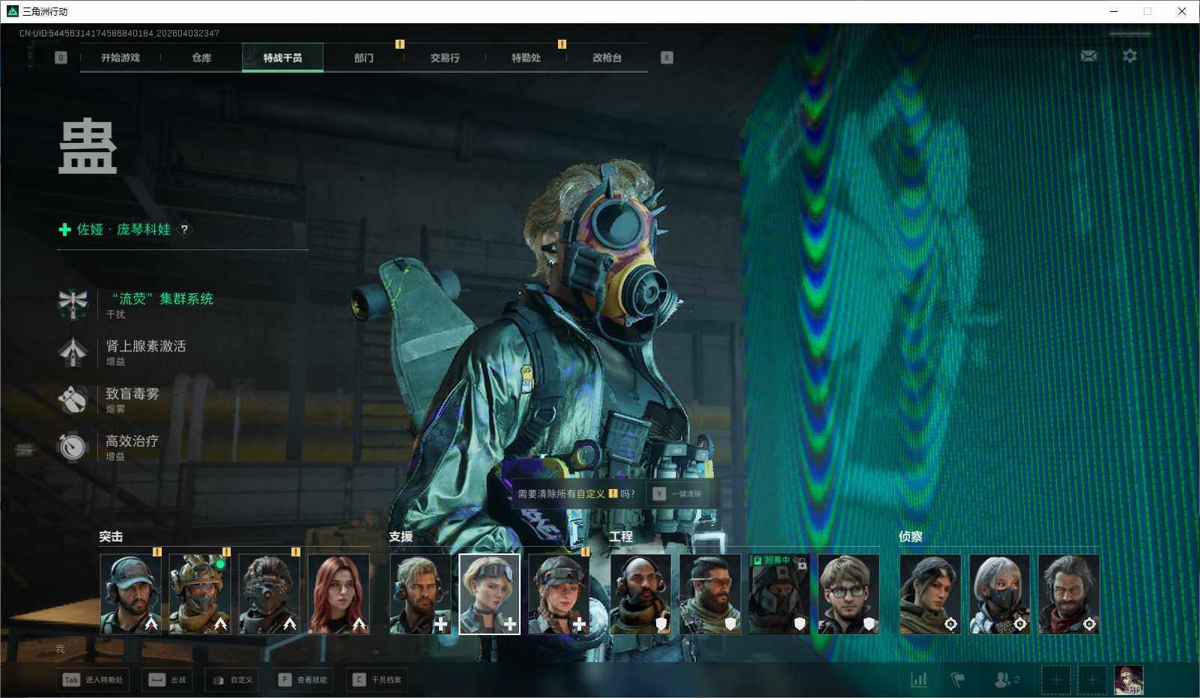Open the mail envelope icon
This screenshot has width=1200, height=698.
1088,56
